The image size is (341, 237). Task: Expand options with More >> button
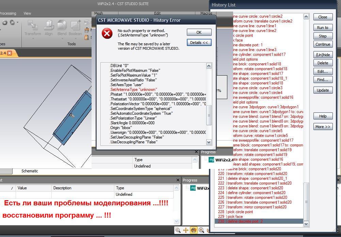click(323, 127)
